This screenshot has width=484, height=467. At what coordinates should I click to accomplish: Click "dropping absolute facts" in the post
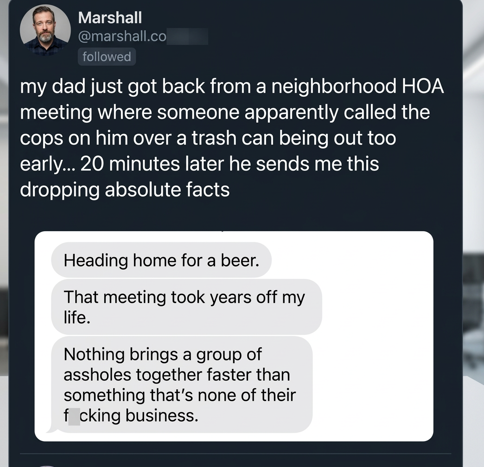125,190
